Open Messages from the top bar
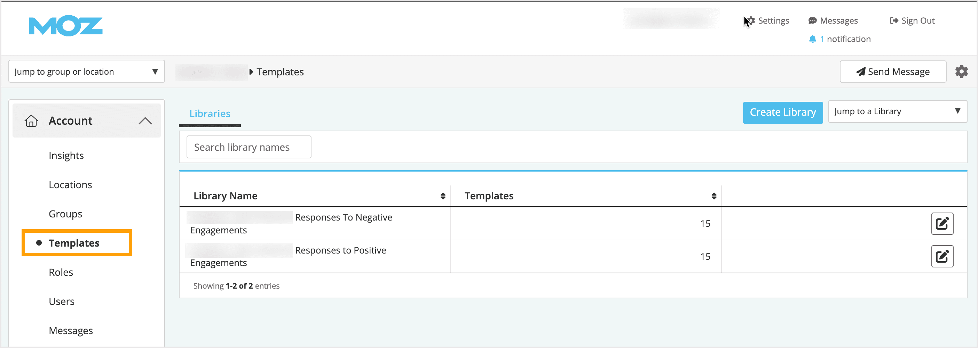Screen dimensions: 978x348 (x=834, y=20)
